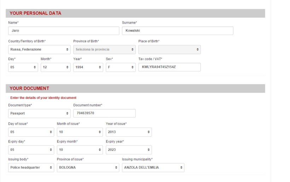Open the Sex dropdown
Image resolution: width=290 pixels, height=182 pixels.
(121, 67)
